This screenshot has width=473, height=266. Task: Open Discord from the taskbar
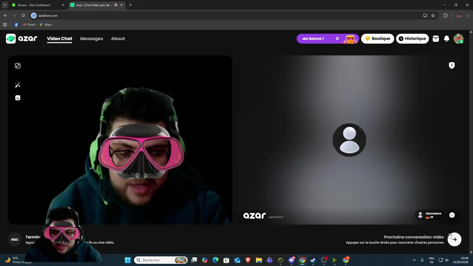coord(292,260)
